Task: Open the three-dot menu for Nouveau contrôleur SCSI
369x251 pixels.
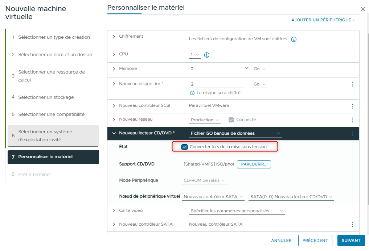Action: pyautogui.click(x=352, y=106)
